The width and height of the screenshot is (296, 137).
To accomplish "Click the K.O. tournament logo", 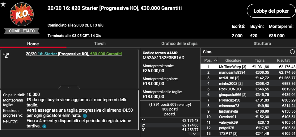I will click(22, 15).
